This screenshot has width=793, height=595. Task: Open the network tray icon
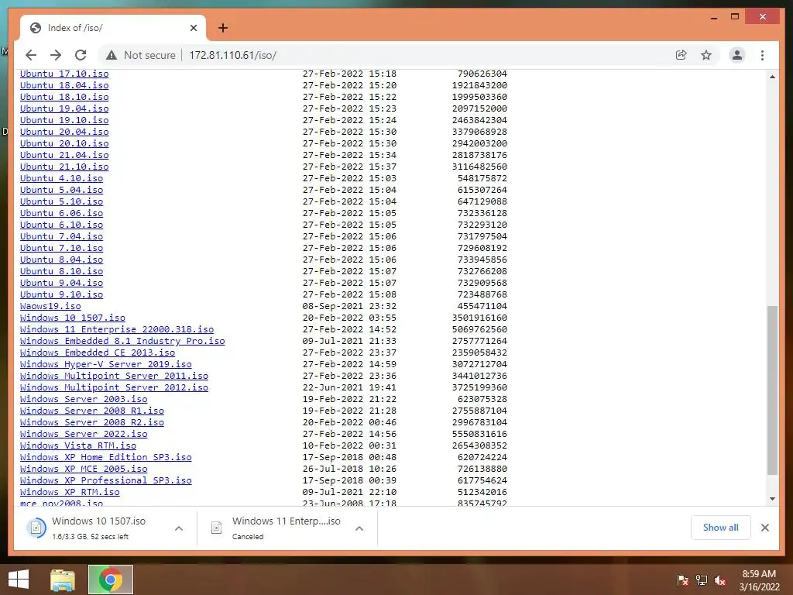702,580
